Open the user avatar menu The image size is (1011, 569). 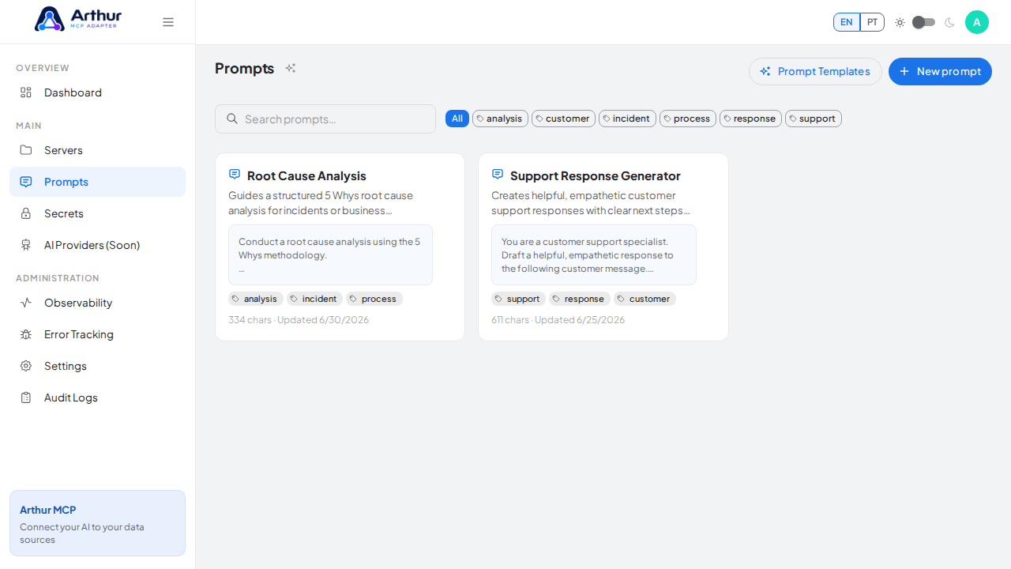point(977,22)
